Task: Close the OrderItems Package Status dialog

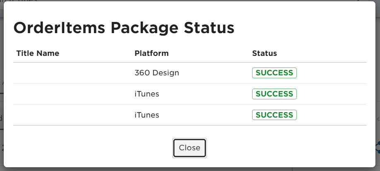Action: (190, 148)
